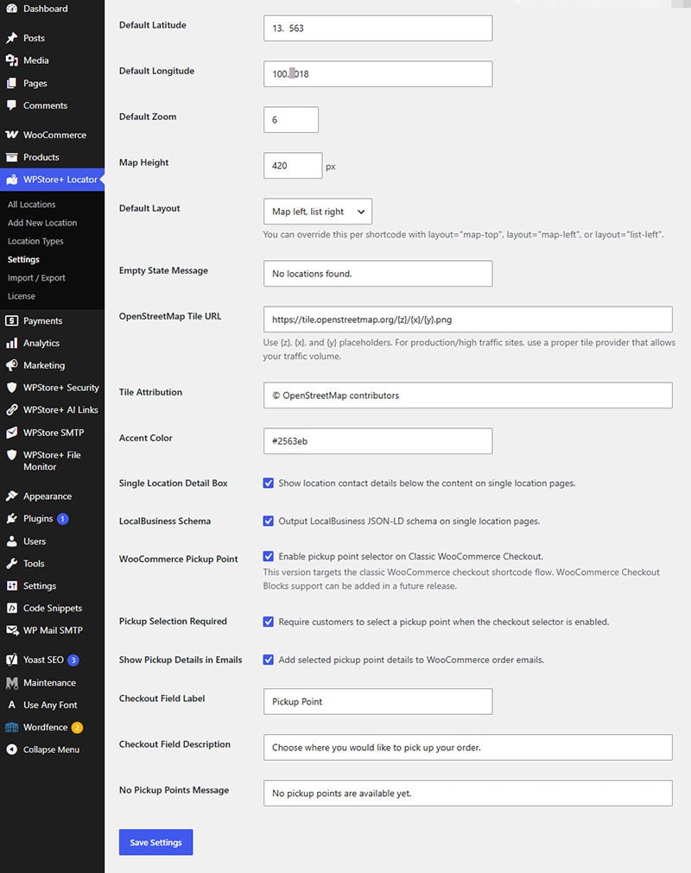Click the Settings sliders icon in sidebar
691x873 pixels.
(12, 585)
